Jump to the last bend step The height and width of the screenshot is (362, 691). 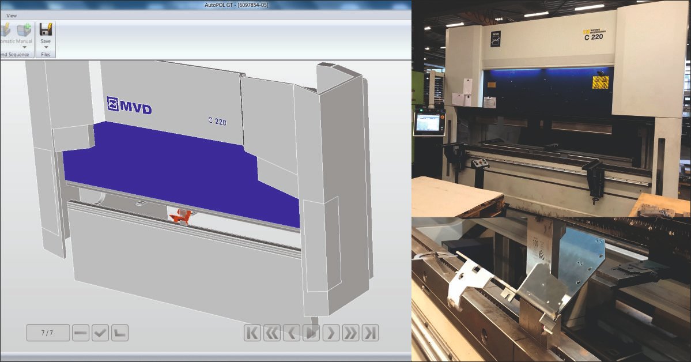point(370,333)
